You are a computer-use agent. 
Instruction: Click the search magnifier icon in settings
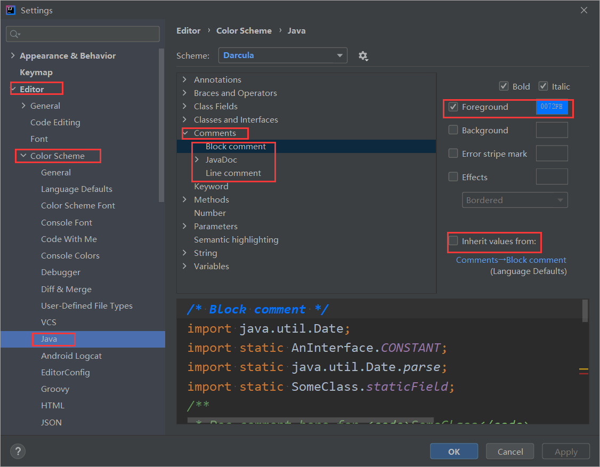point(14,34)
